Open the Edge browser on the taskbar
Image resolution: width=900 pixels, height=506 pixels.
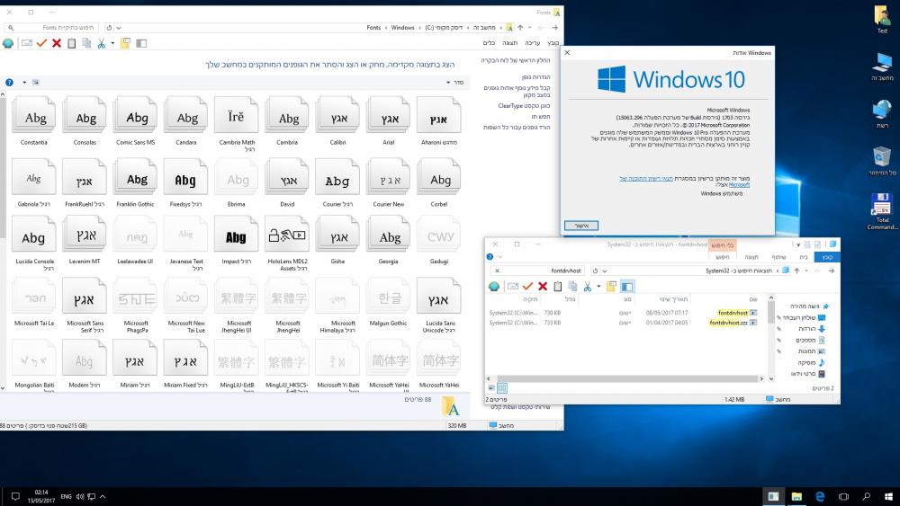pos(820,496)
